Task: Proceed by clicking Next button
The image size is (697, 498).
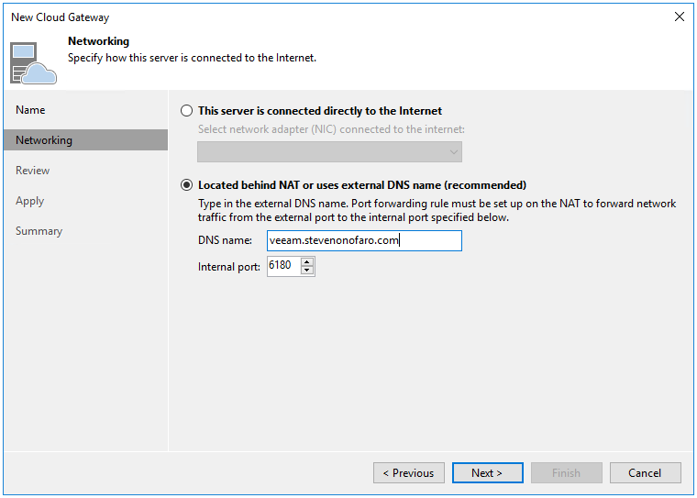Action: [488, 473]
